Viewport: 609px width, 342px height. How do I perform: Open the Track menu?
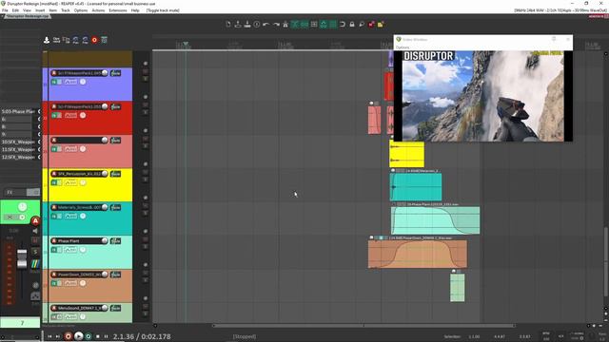pyautogui.click(x=66, y=10)
